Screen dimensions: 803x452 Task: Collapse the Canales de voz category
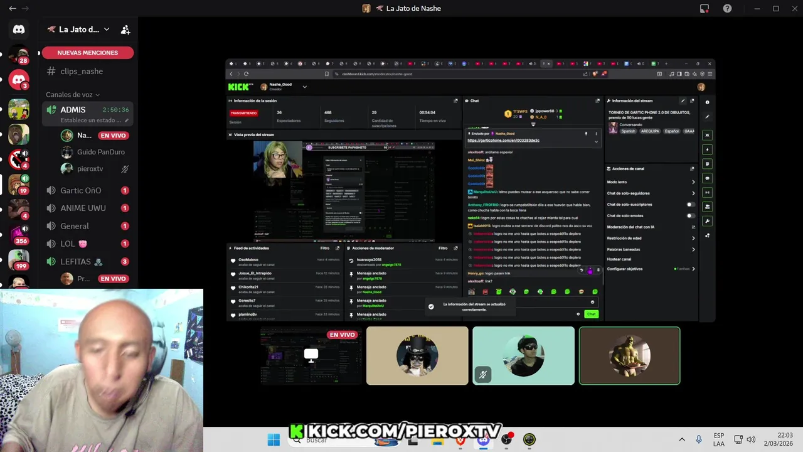pyautogui.click(x=72, y=95)
